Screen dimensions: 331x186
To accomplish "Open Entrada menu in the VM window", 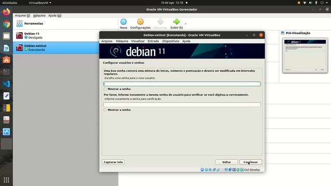I will (x=153, y=41).
